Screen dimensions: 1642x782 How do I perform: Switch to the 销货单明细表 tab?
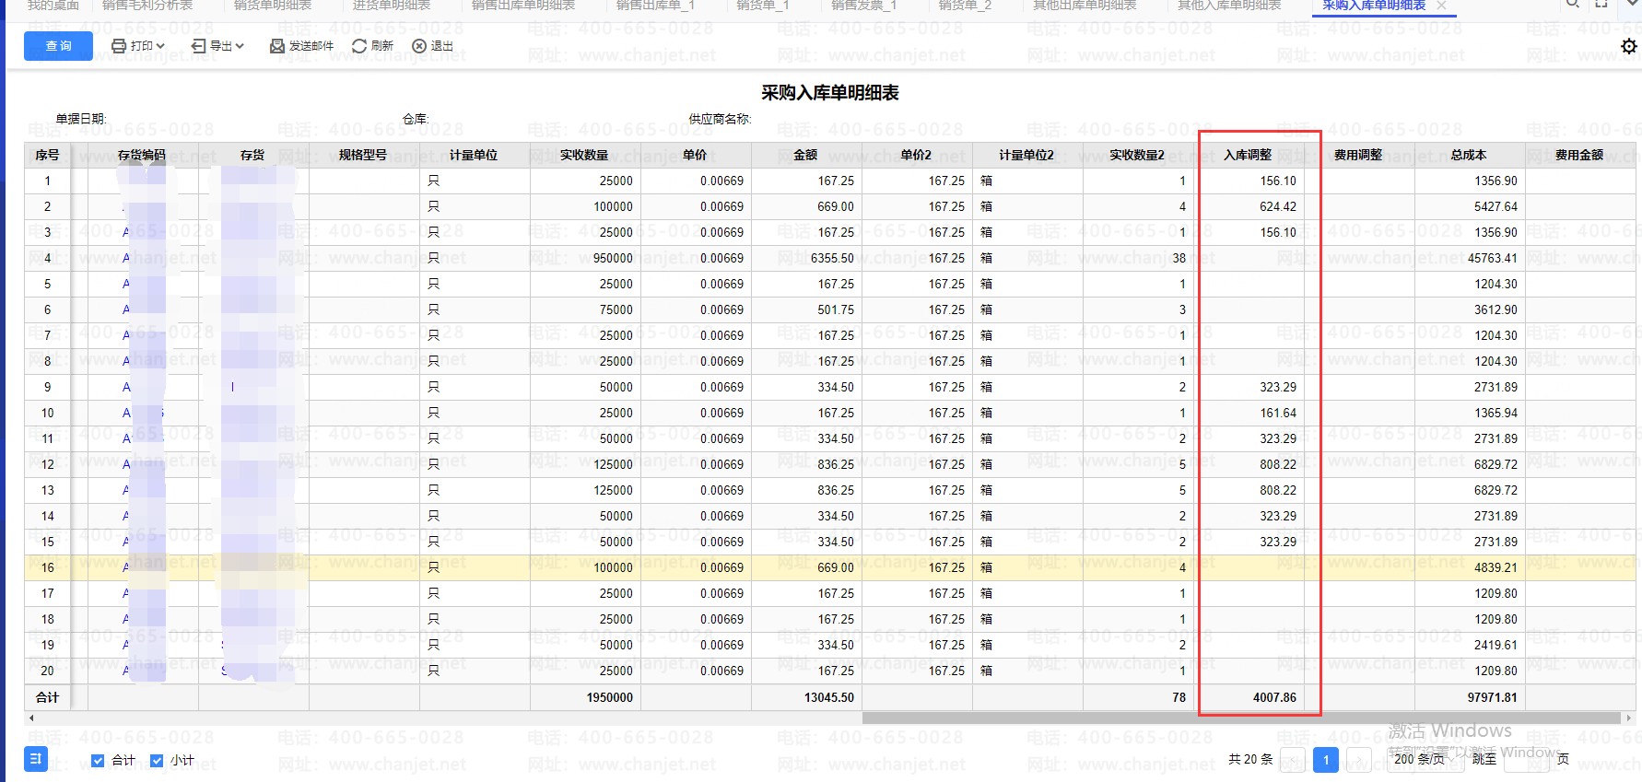pos(273,6)
